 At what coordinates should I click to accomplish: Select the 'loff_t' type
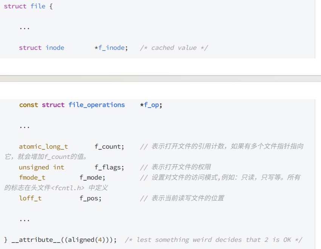point(30,198)
